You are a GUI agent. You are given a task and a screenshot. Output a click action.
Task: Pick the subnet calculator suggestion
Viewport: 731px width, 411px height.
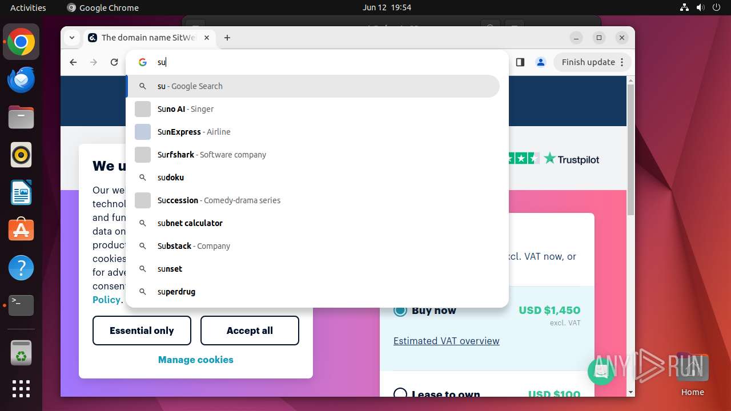pos(313,223)
